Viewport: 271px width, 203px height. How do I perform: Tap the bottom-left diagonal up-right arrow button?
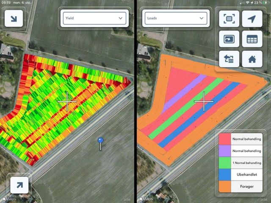[x=19, y=185]
